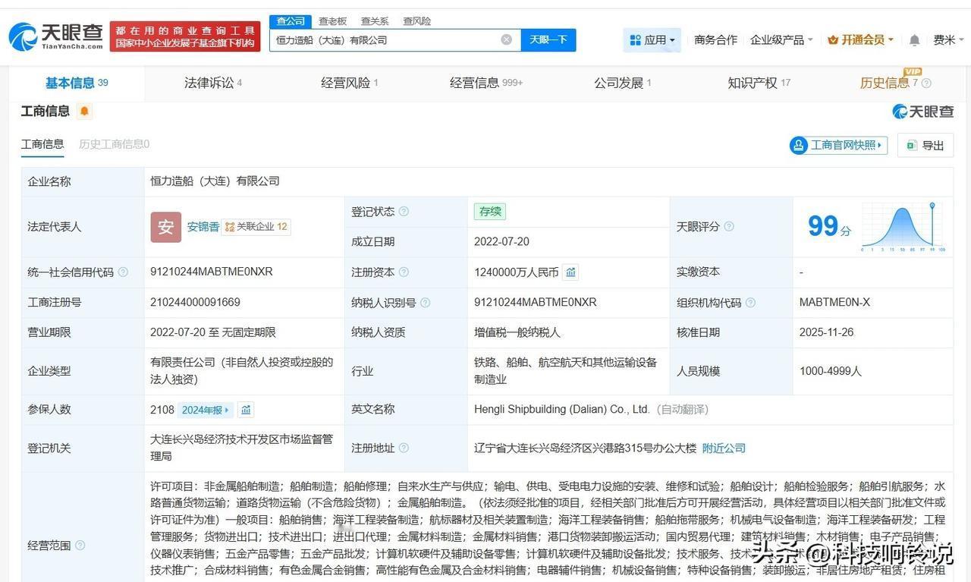
Task: Open the 应用 dropdown menu
Action: (x=652, y=39)
